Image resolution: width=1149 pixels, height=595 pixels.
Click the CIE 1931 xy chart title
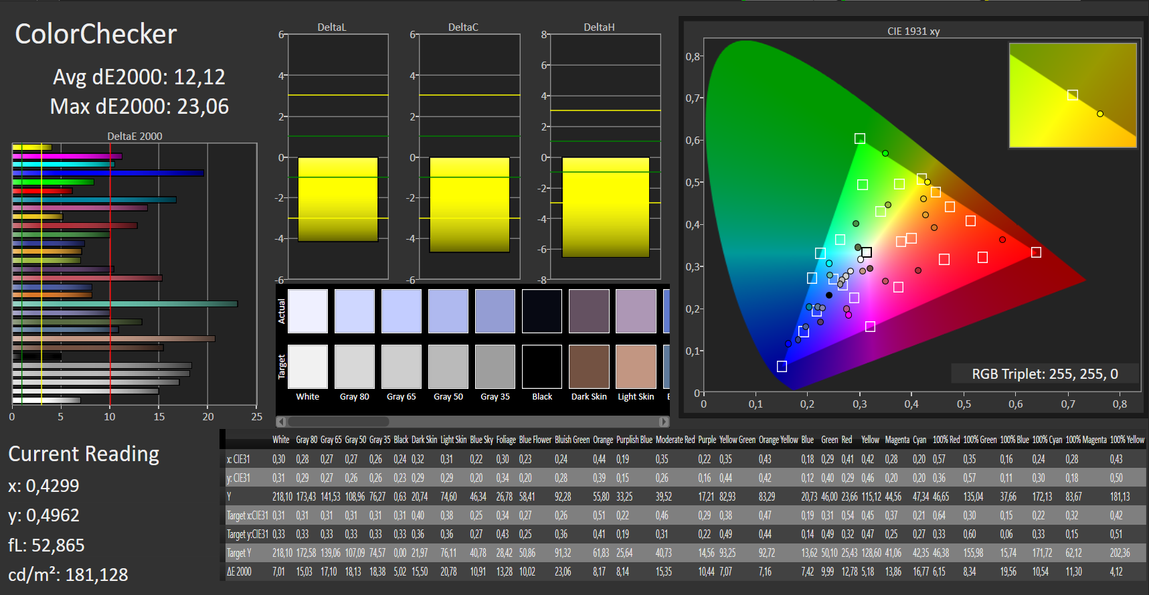click(913, 31)
